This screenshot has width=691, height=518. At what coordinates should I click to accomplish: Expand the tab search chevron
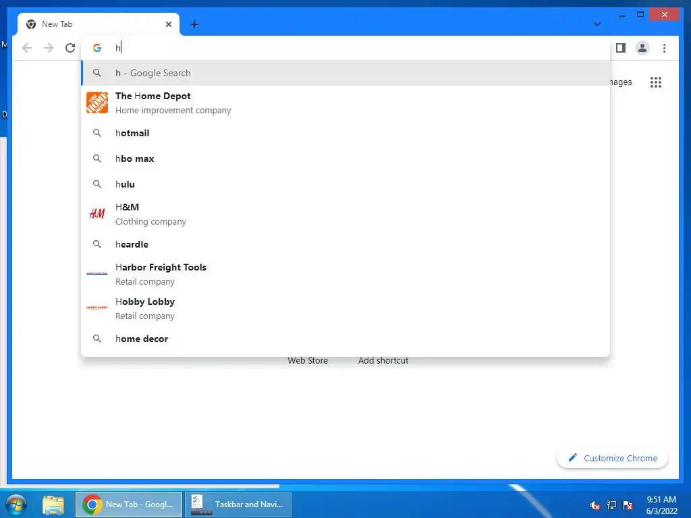point(597,24)
